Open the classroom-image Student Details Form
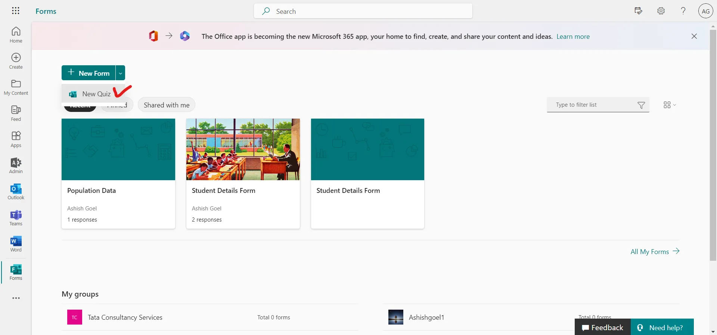Screen dimensions: 717x335 click(x=243, y=173)
